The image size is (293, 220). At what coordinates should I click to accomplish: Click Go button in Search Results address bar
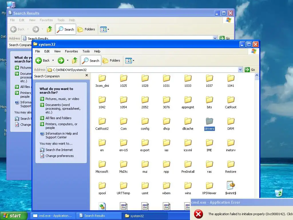[225, 38]
